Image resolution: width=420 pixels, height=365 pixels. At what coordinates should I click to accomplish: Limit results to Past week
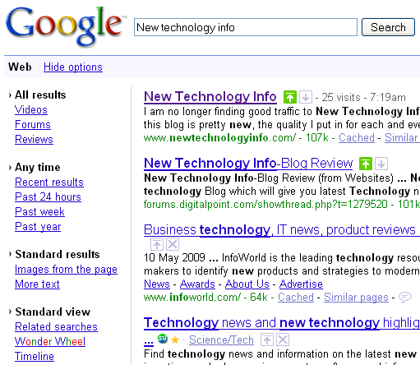[x=39, y=211]
